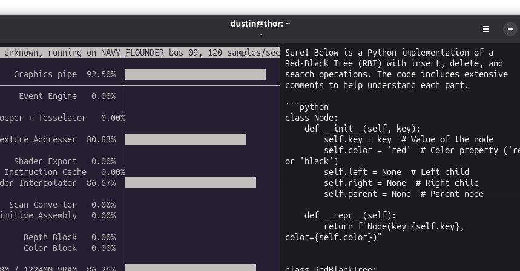Click the Scan Converter label

(43, 205)
